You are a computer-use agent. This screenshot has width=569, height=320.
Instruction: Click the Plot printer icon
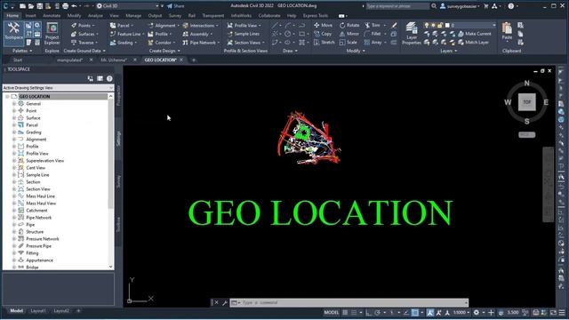click(x=65, y=6)
